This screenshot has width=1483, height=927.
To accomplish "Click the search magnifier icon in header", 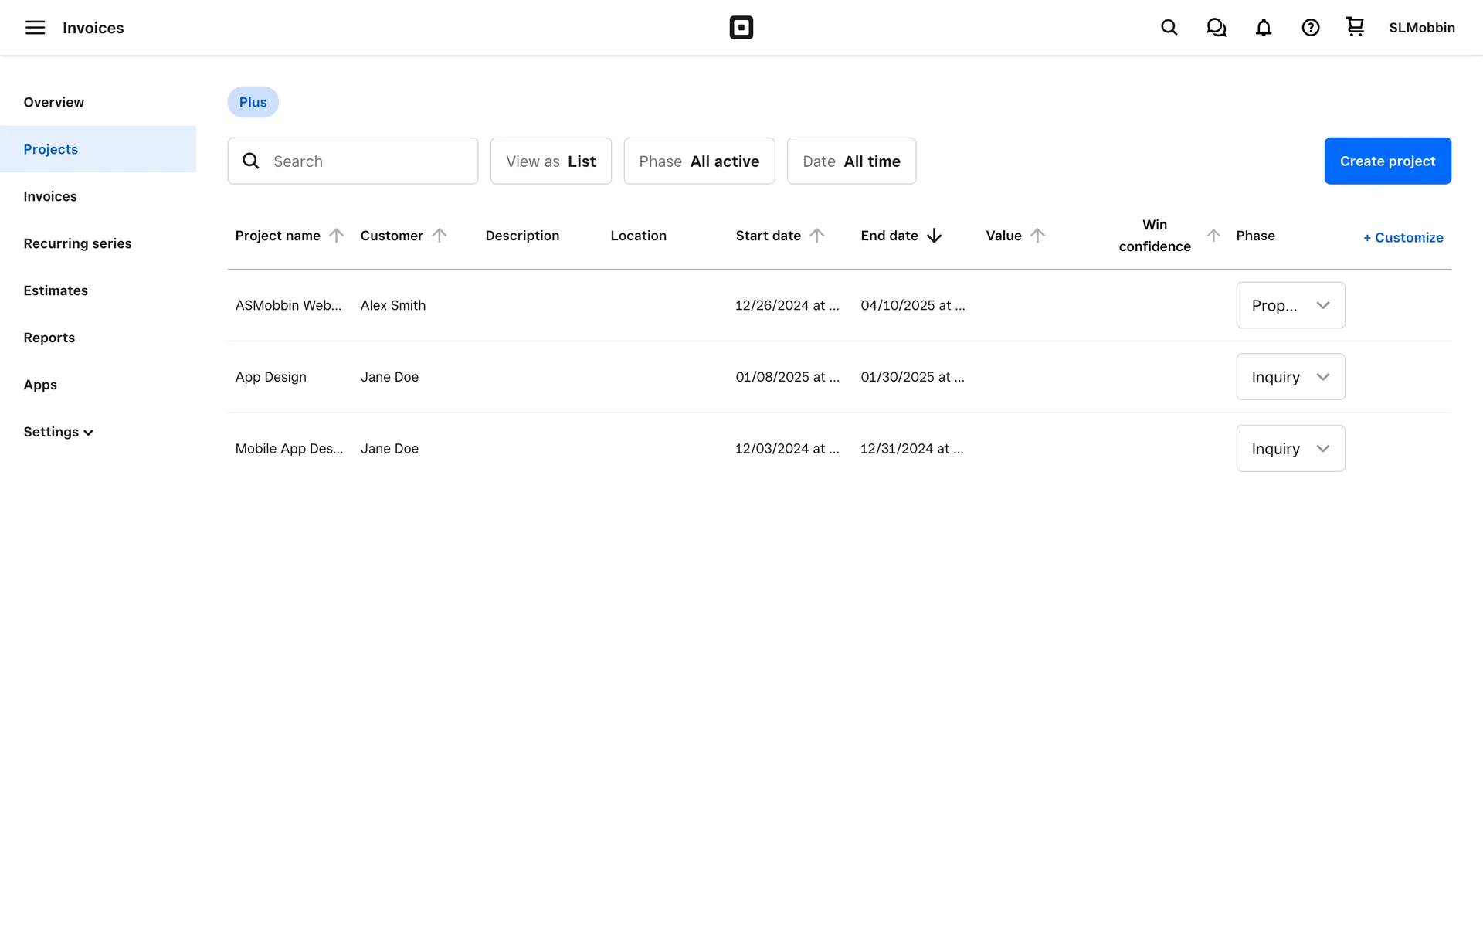I will (1169, 28).
